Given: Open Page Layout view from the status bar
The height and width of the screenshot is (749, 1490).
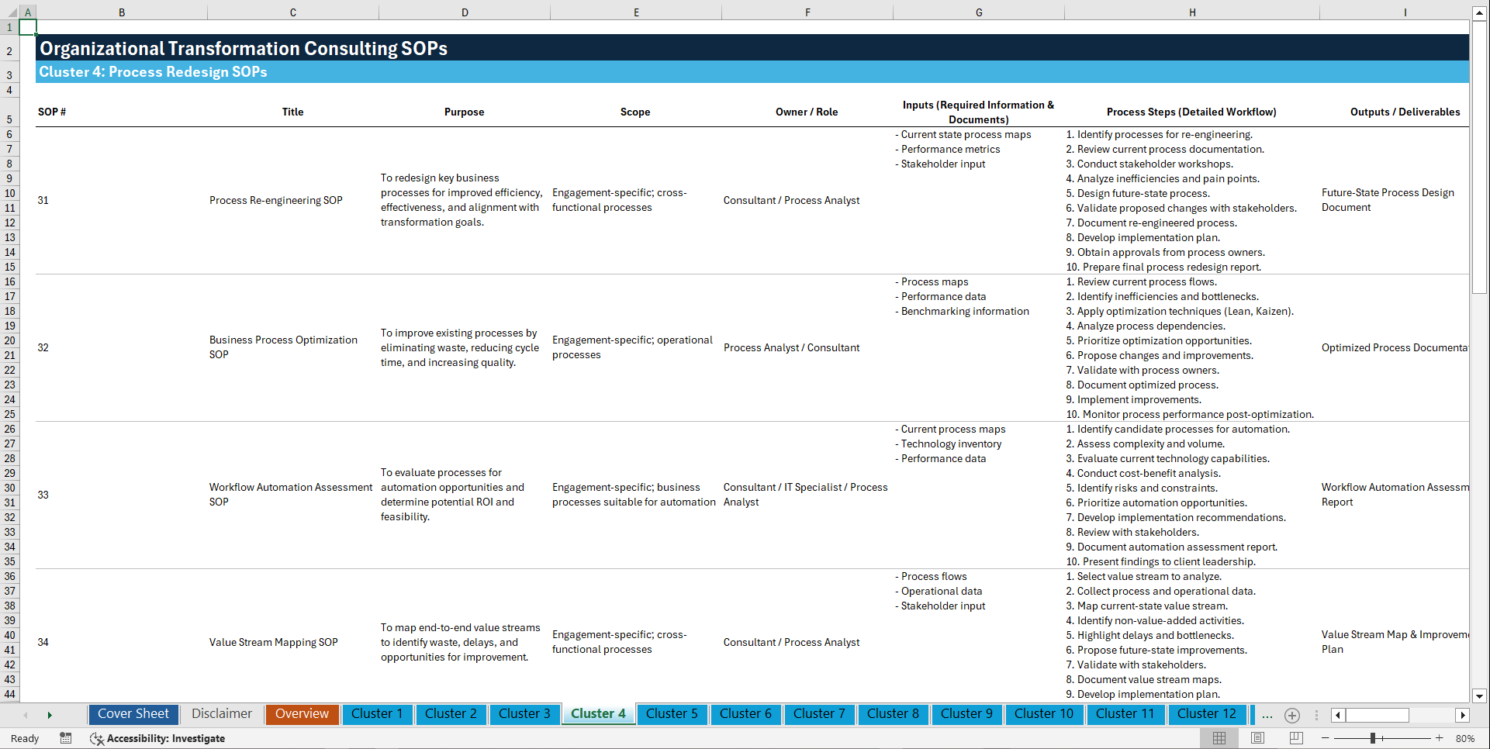Looking at the screenshot, I should pyautogui.click(x=1257, y=738).
